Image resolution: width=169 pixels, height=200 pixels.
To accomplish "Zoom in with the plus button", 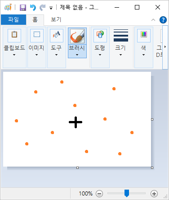I will (154, 194).
